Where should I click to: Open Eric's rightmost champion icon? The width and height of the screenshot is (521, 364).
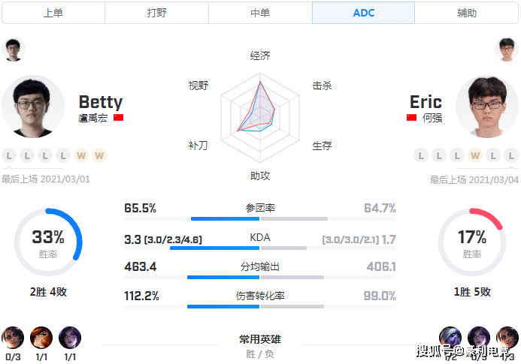point(507,338)
